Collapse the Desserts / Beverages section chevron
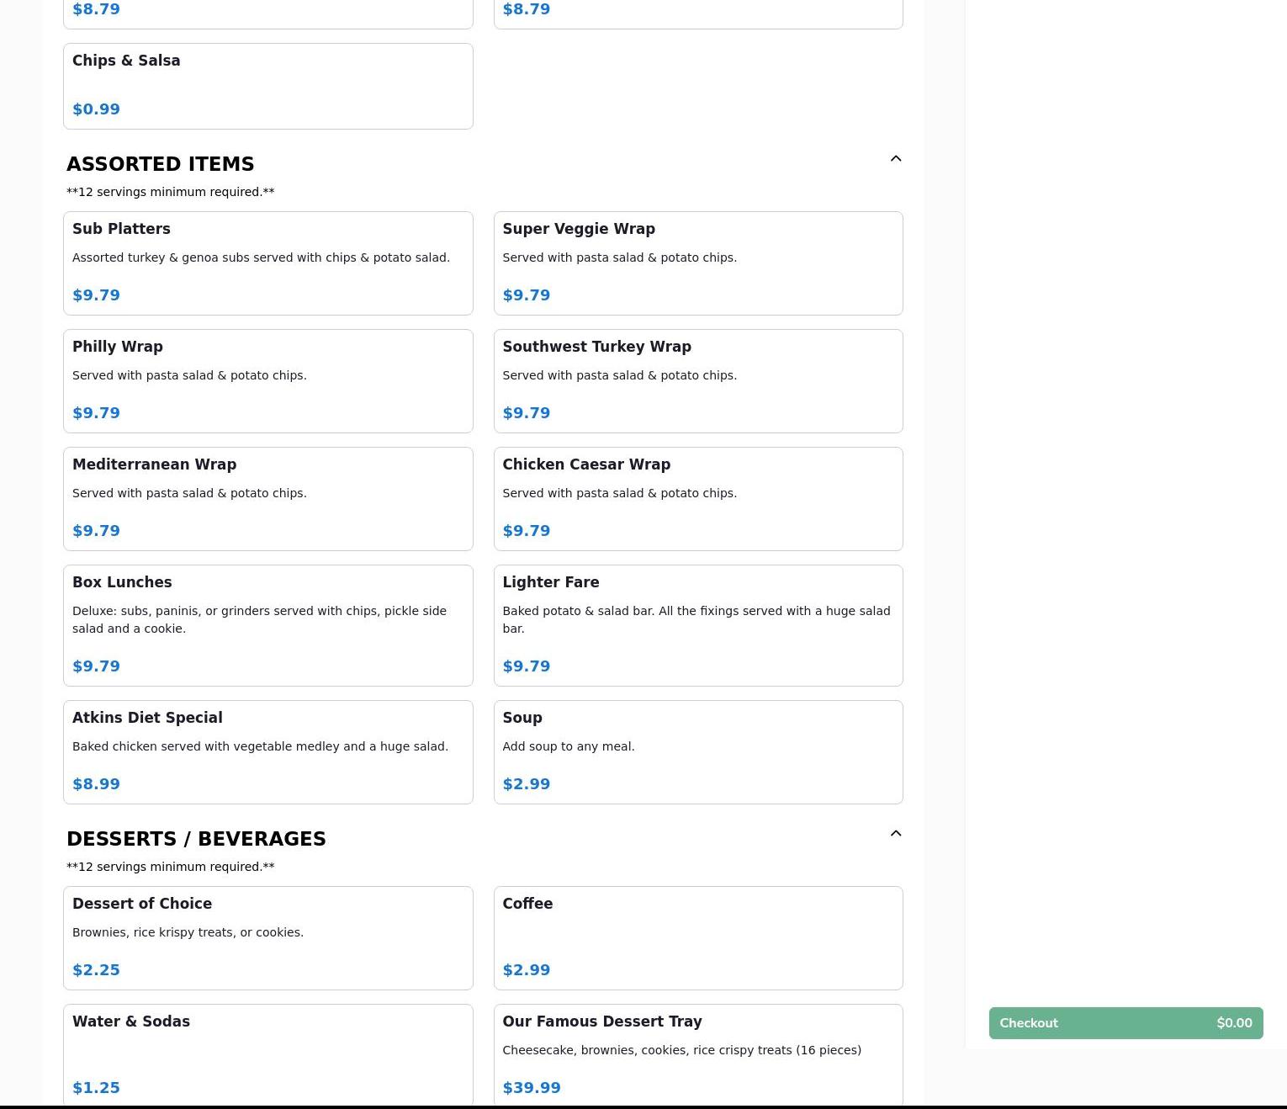 pyautogui.click(x=895, y=834)
